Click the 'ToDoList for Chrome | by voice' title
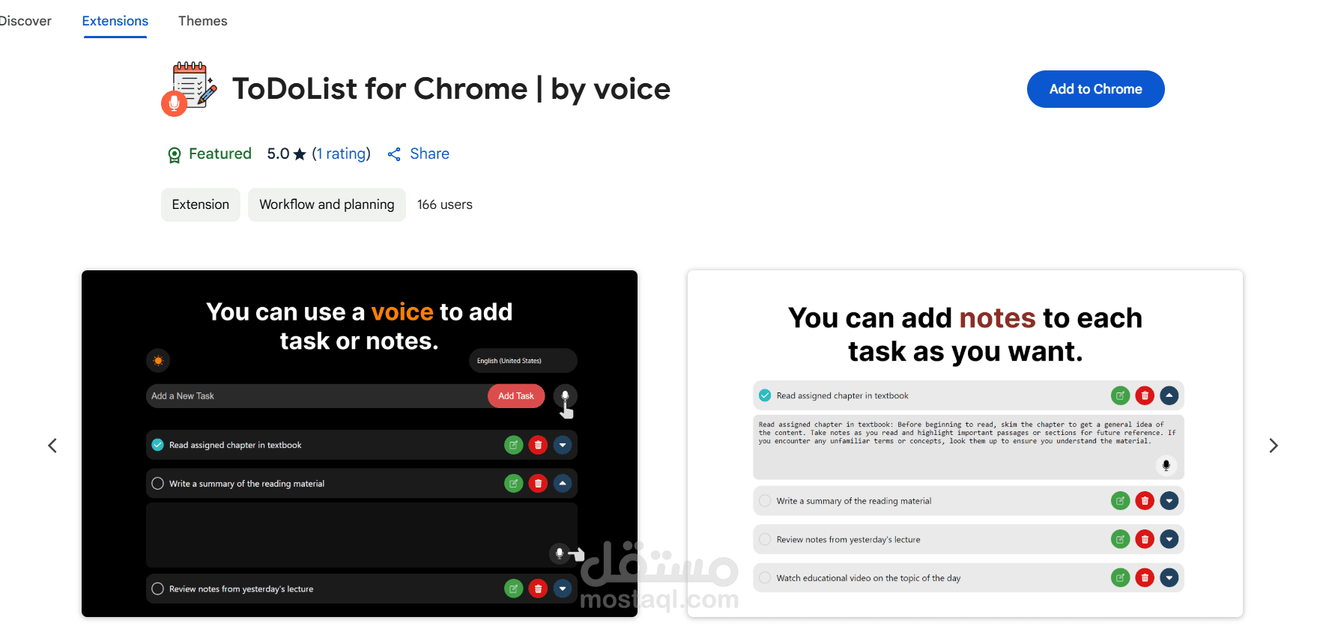This screenshot has width=1320, height=626. pyautogui.click(x=451, y=89)
